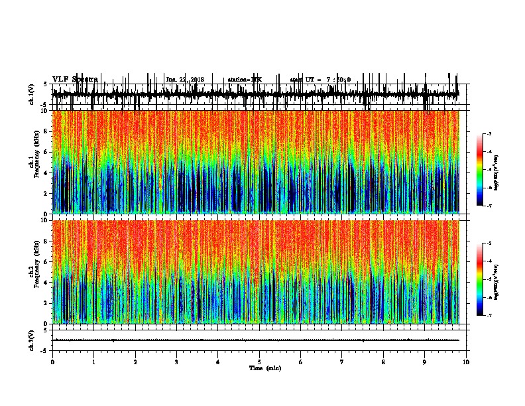Viewport: 525px width, 406px height.
Task: Select the ch.2 color bar PSD units label
Action: pos(496,282)
